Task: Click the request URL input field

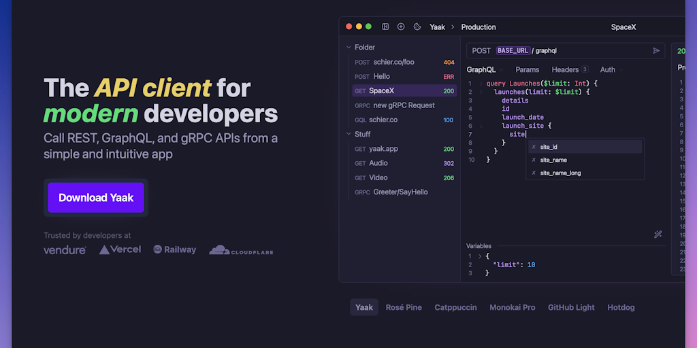Action: [x=566, y=50]
